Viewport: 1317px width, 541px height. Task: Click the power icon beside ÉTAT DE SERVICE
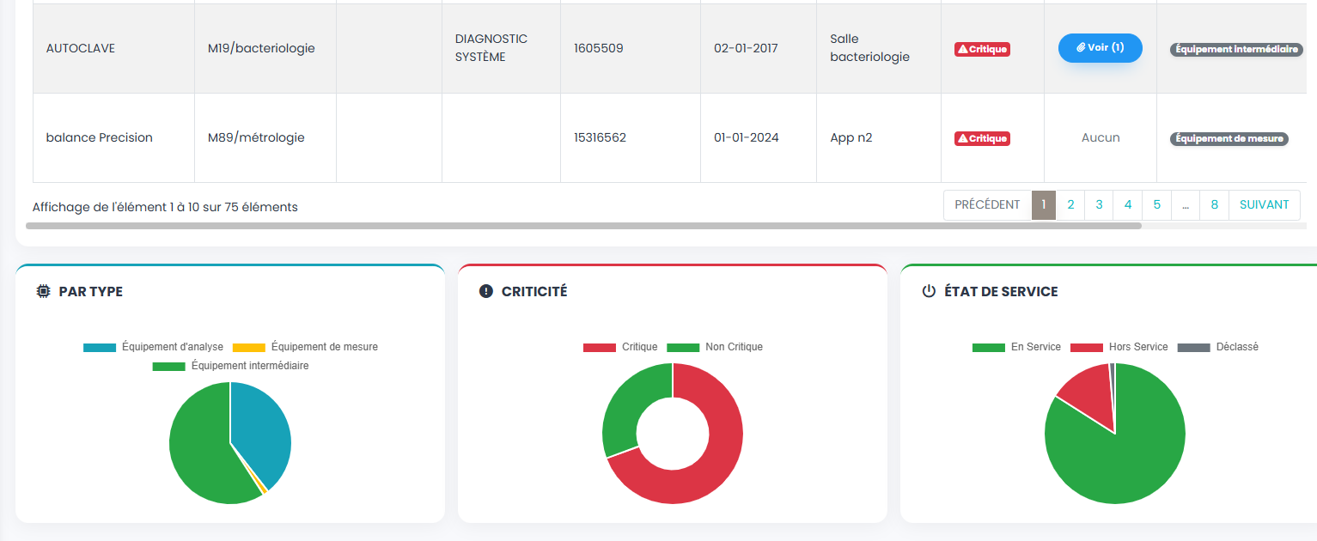(929, 292)
